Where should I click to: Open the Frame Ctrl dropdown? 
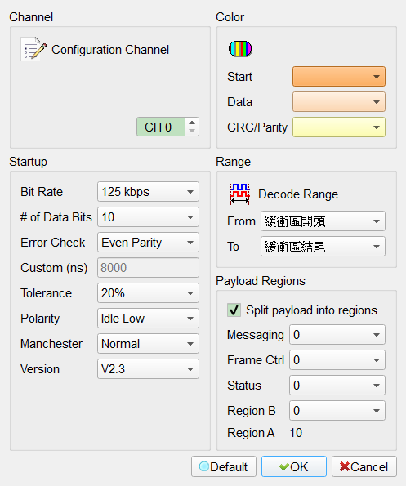pyautogui.click(x=337, y=360)
